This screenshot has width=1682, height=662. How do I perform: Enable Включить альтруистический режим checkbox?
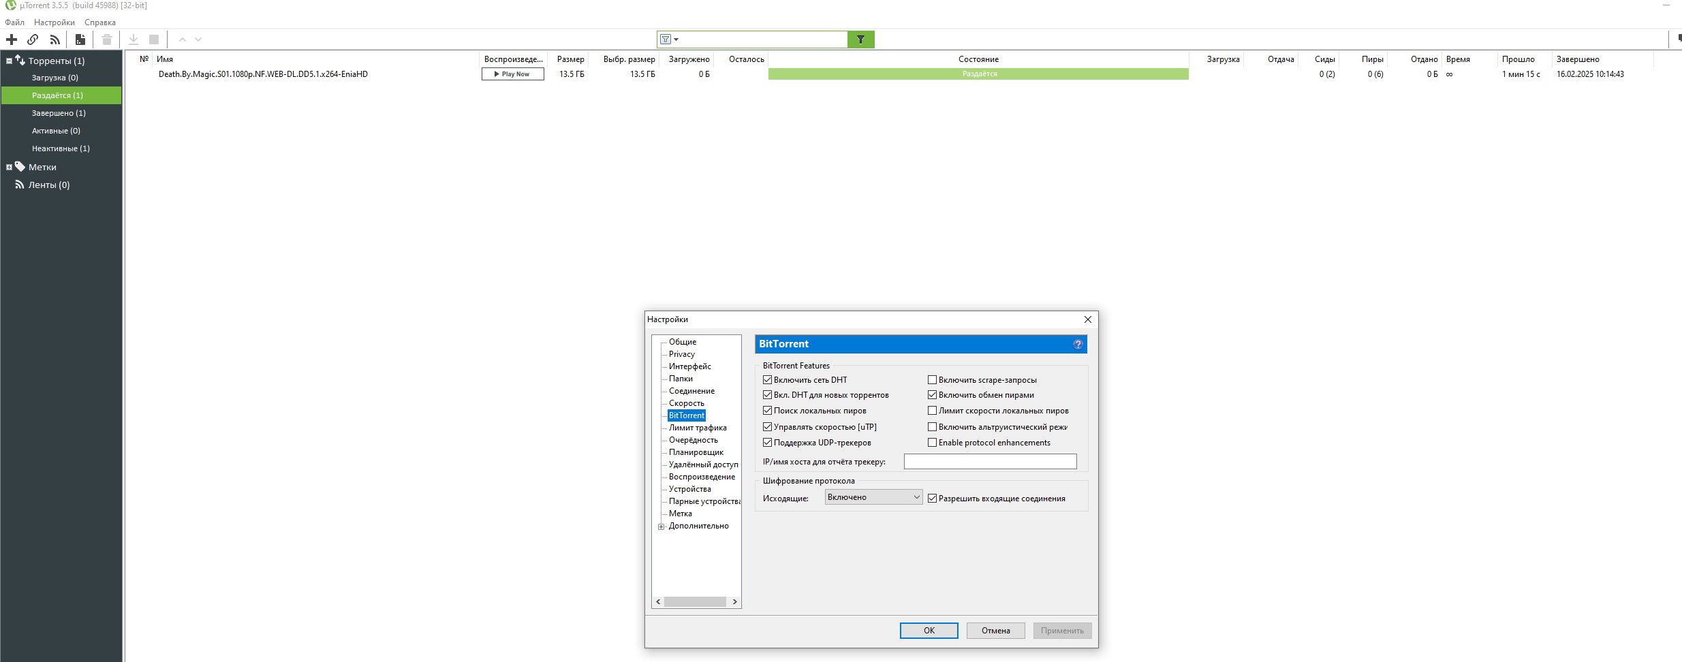(933, 427)
